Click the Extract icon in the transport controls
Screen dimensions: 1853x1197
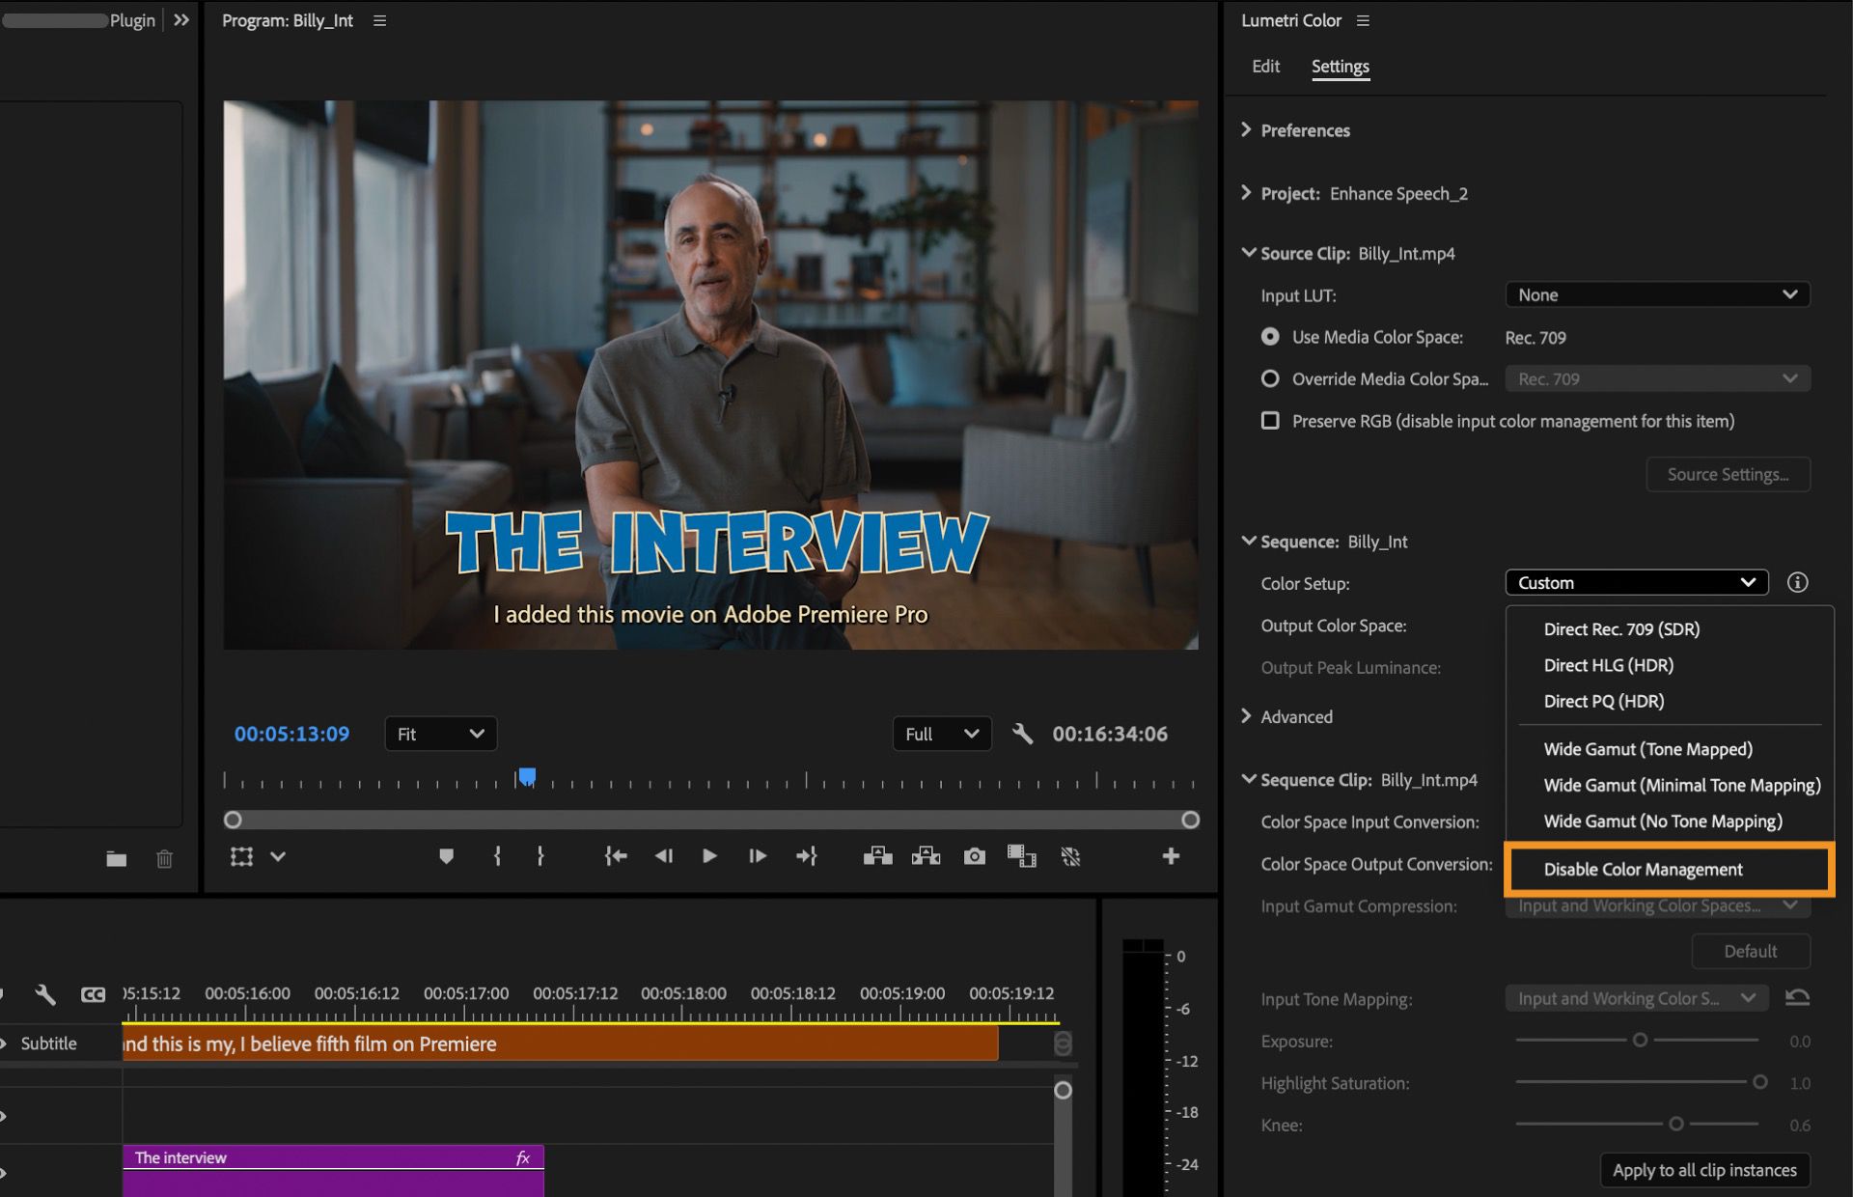926,855
